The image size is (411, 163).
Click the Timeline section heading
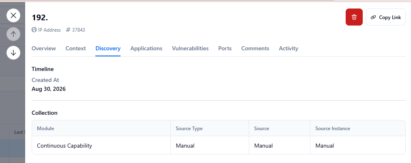tap(43, 69)
